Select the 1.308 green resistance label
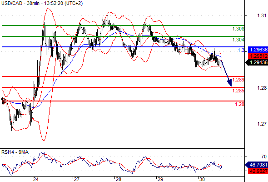 [x=238, y=29]
